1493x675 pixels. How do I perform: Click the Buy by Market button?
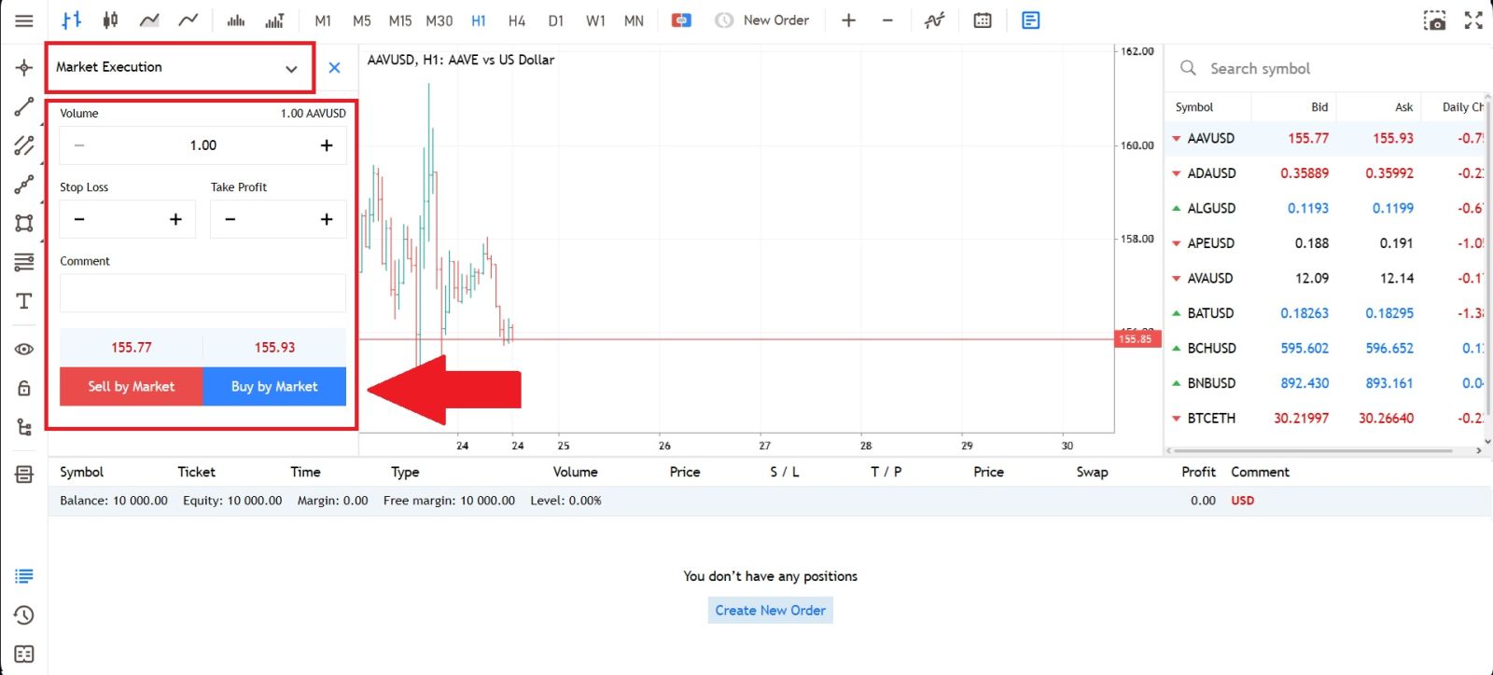[x=274, y=386]
